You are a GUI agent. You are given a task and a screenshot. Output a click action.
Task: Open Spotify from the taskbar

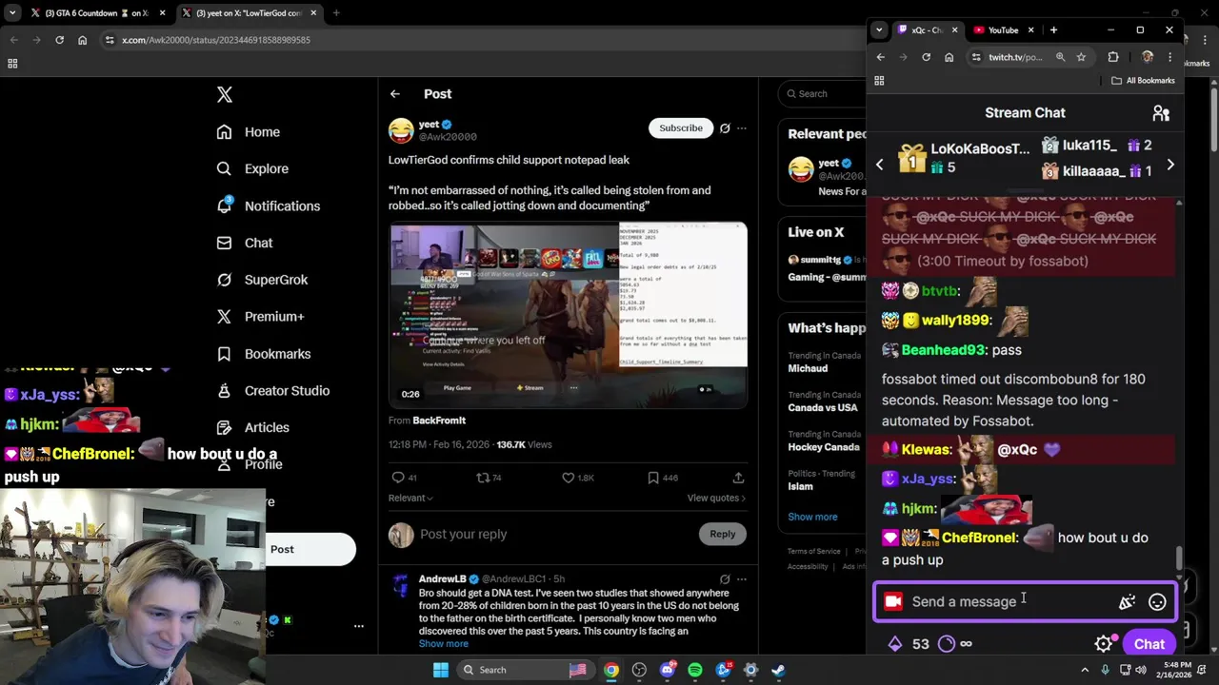(x=695, y=670)
